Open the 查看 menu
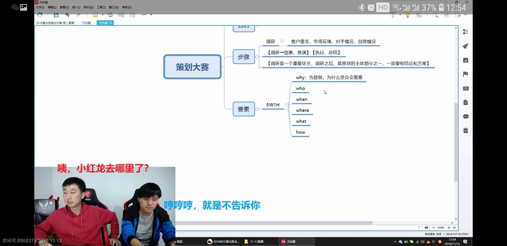This screenshot has height=246, width=507. tap(64, 7)
